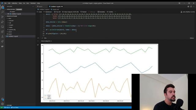The image size is (196, 110).
Task: Clear Outputs of All Cells
Action: 70,12
